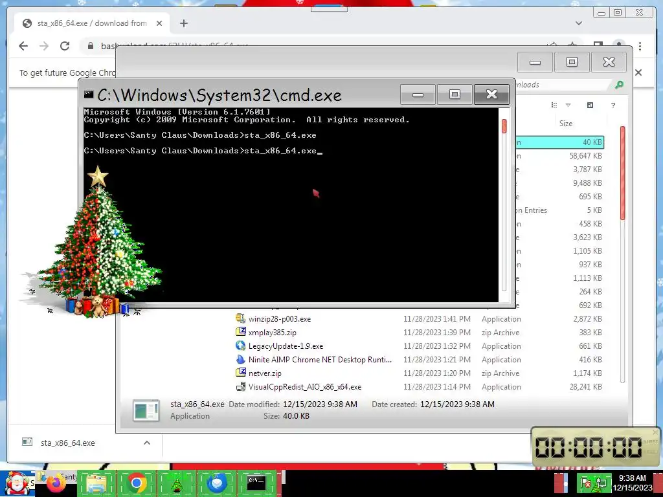Click LegacyUpdate-1.9.exe globe icon
This screenshot has height=497, width=663.
point(241,346)
